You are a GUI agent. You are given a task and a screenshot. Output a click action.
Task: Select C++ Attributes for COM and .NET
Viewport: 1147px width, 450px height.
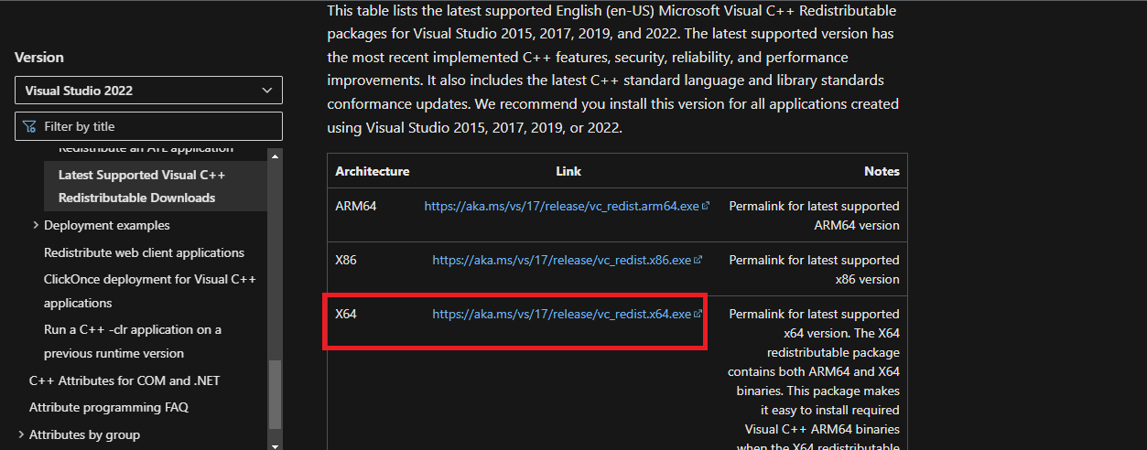coord(124,380)
